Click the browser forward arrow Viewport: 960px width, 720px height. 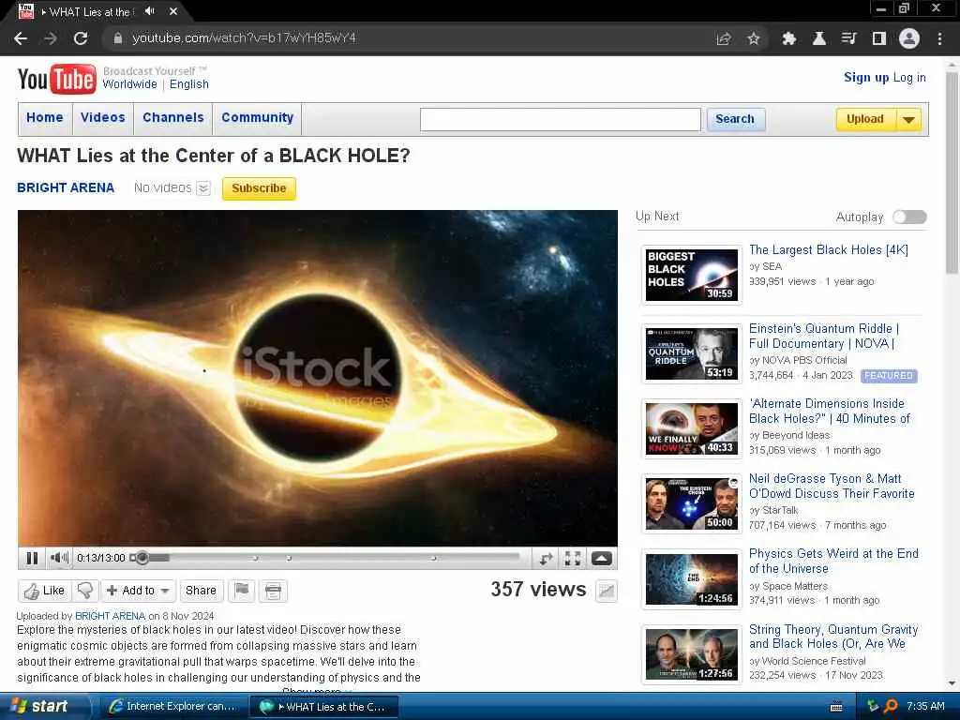click(51, 38)
